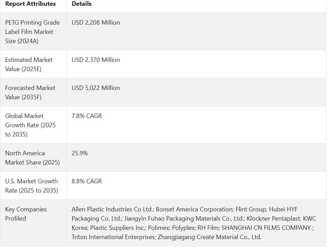Click Bonset America Corporation company name
328x249 pixels.
click(x=195, y=209)
